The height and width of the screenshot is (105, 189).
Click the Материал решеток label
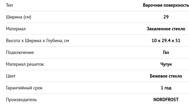(x=25, y=64)
